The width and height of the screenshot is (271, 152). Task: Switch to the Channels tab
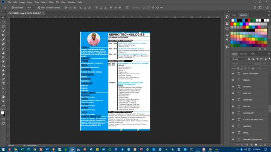point(244,54)
